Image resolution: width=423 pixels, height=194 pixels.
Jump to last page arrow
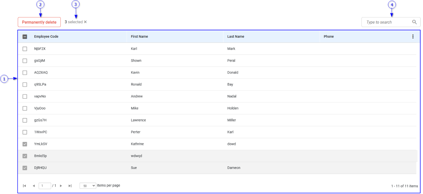tap(70, 186)
